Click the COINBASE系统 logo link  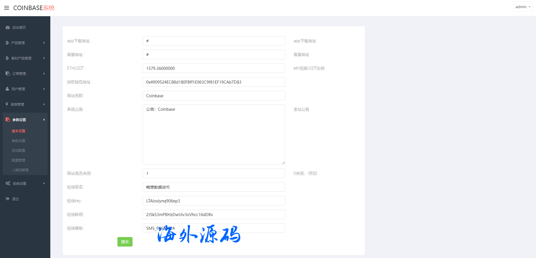click(34, 8)
